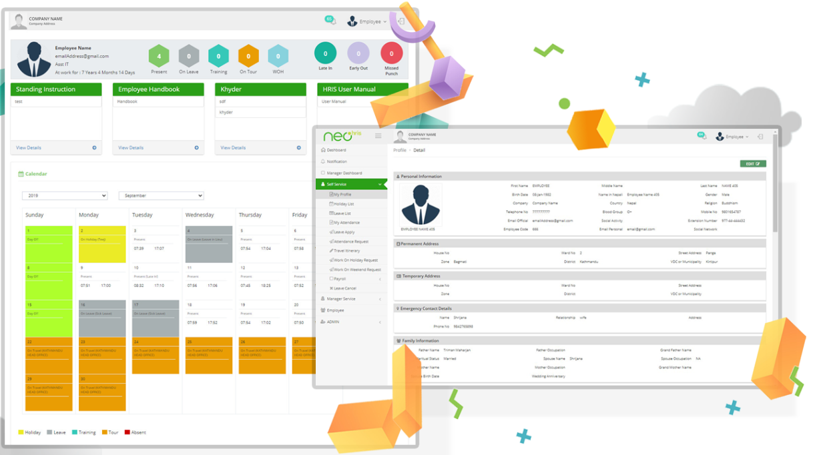Click the Training legend teal swatch
This screenshot has height=455, width=821.
75,432
